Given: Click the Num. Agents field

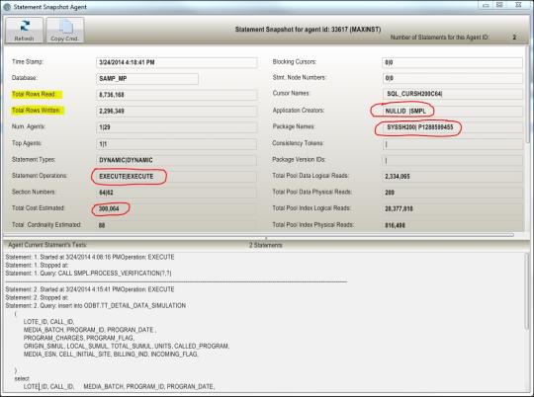Looking at the screenshot, I should (176, 127).
